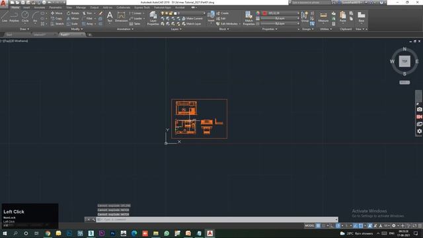Viewport: 423px width, 238px height.
Task: Expand the Layers panel
Action: click(x=176, y=29)
